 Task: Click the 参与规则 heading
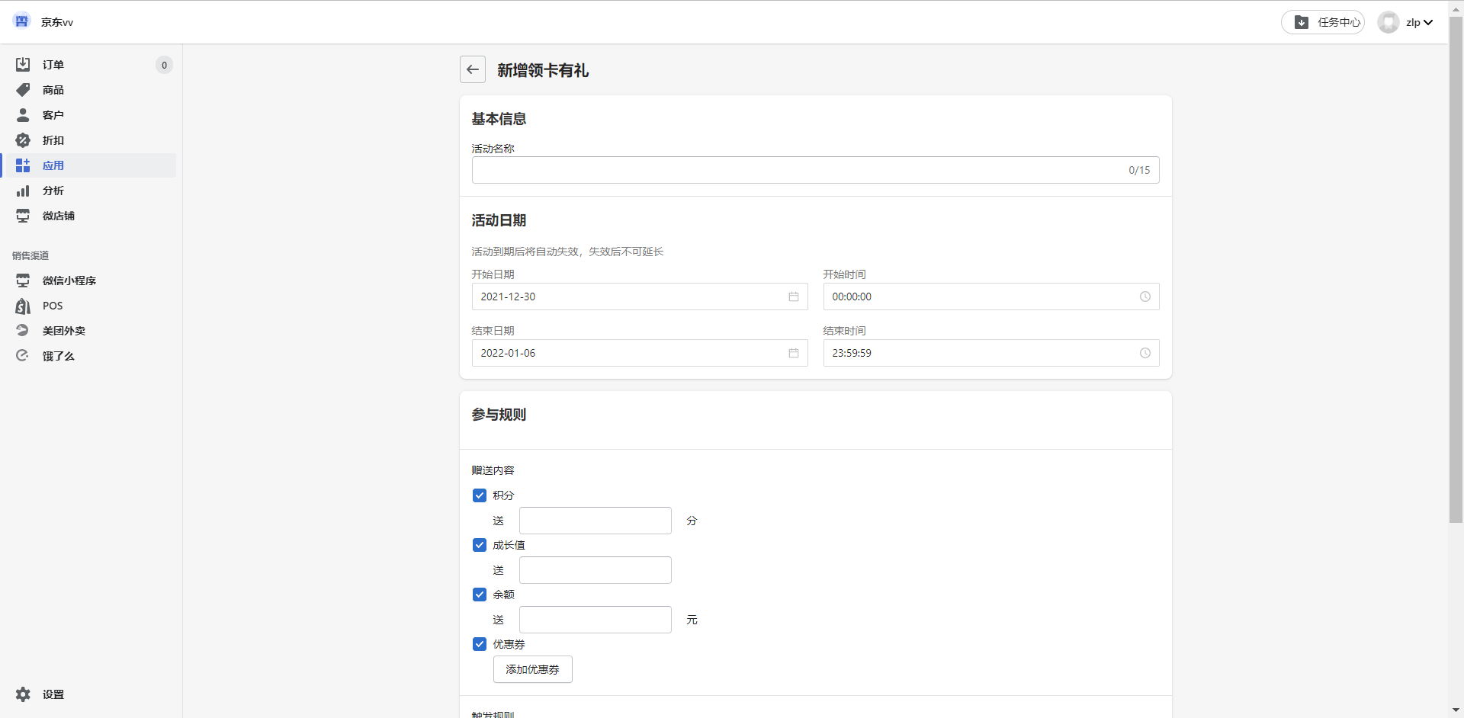[x=499, y=415]
